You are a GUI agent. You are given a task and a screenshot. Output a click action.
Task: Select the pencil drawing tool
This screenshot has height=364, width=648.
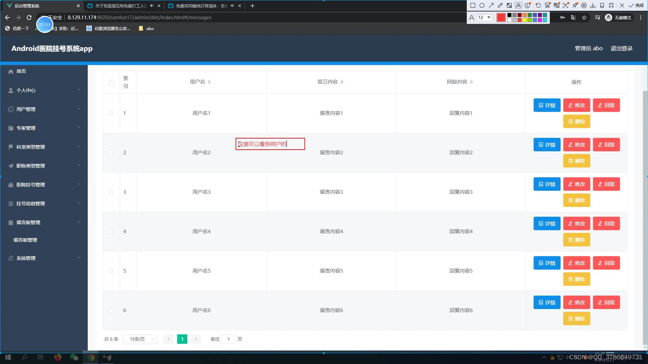500,5
